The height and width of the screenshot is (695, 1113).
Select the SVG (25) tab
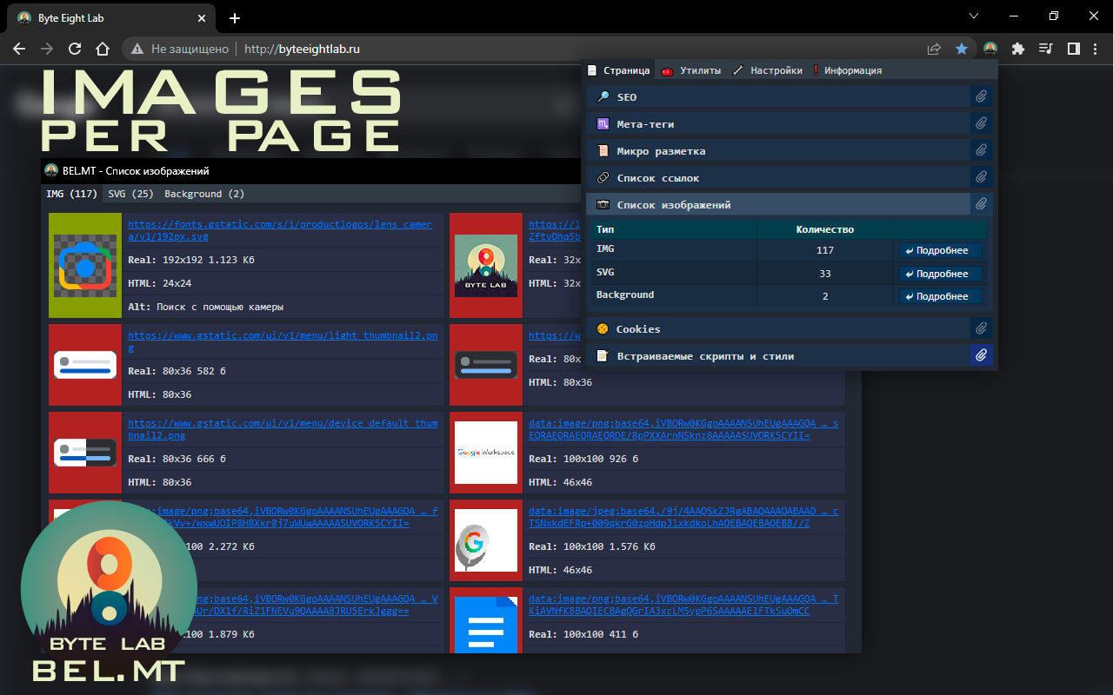coord(130,194)
